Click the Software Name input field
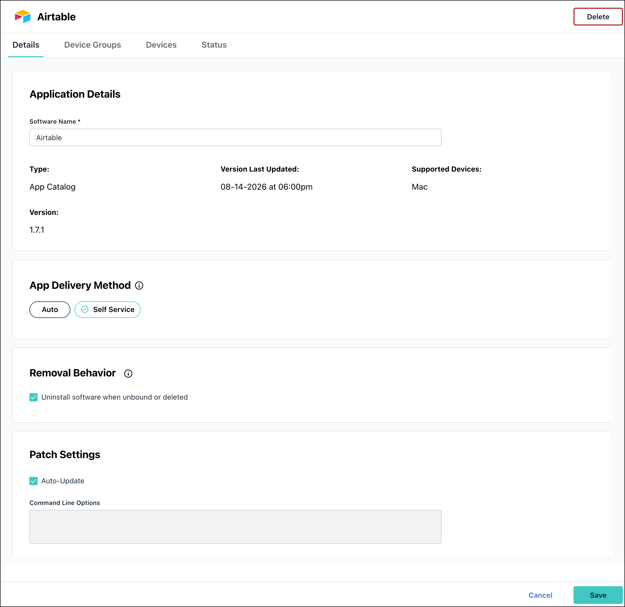The width and height of the screenshot is (625, 607). pos(235,138)
